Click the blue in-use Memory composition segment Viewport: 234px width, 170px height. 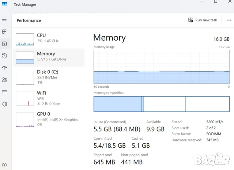117,104
